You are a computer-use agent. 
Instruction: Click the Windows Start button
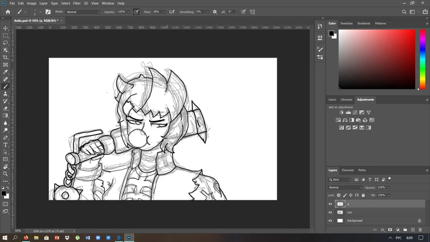(5, 237)
